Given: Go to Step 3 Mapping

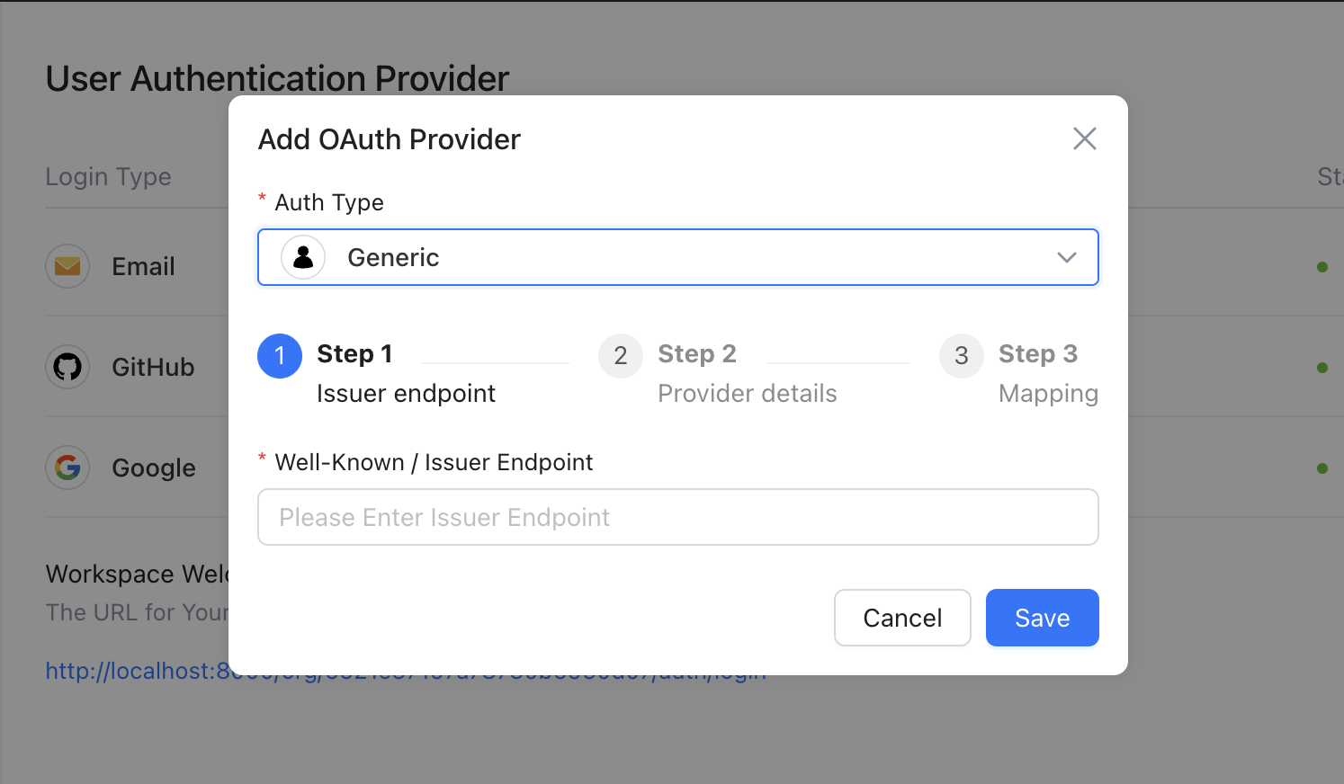Looking at the screenshot, I should coord(1047,393).
